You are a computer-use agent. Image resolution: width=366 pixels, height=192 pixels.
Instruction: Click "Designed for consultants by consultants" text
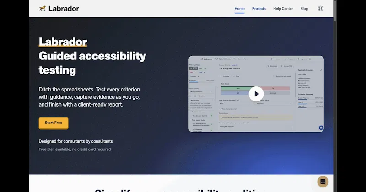[75, 141]
